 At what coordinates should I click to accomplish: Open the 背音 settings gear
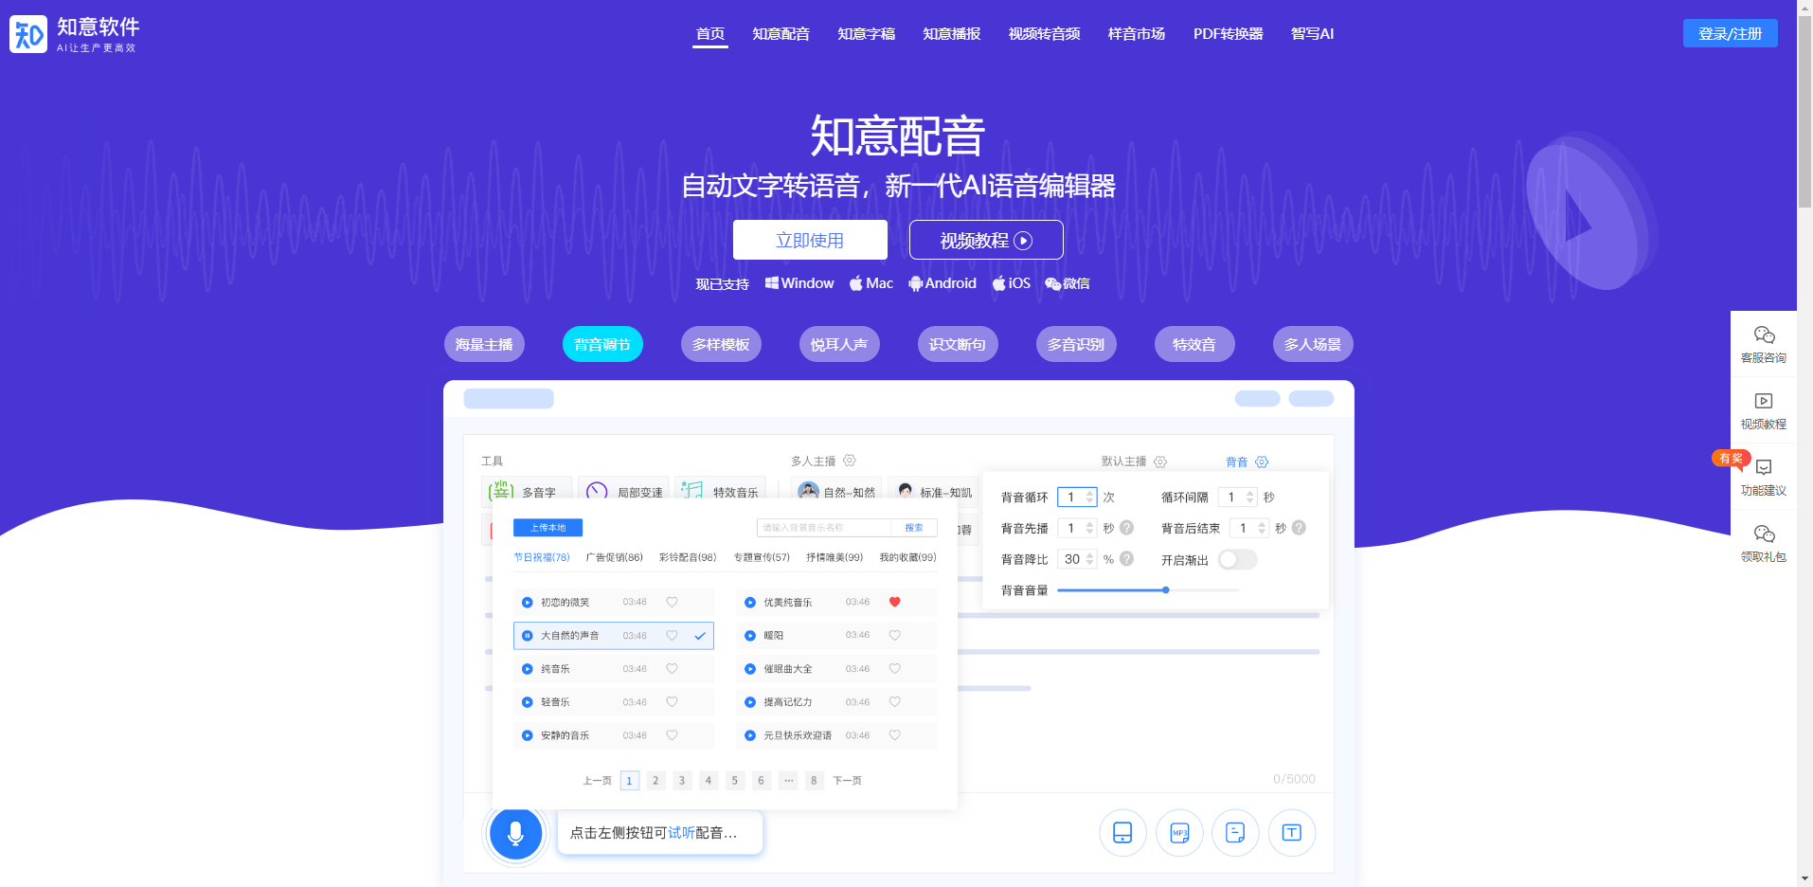coord(1262,462)
